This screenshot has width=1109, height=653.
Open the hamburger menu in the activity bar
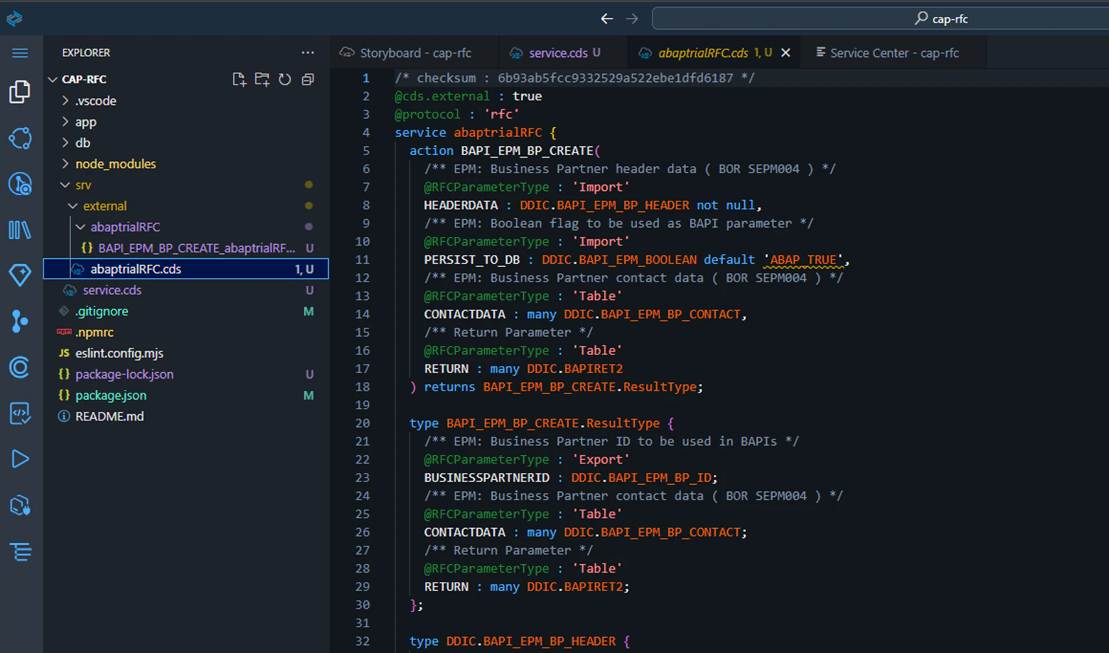(x=20, y=53)
